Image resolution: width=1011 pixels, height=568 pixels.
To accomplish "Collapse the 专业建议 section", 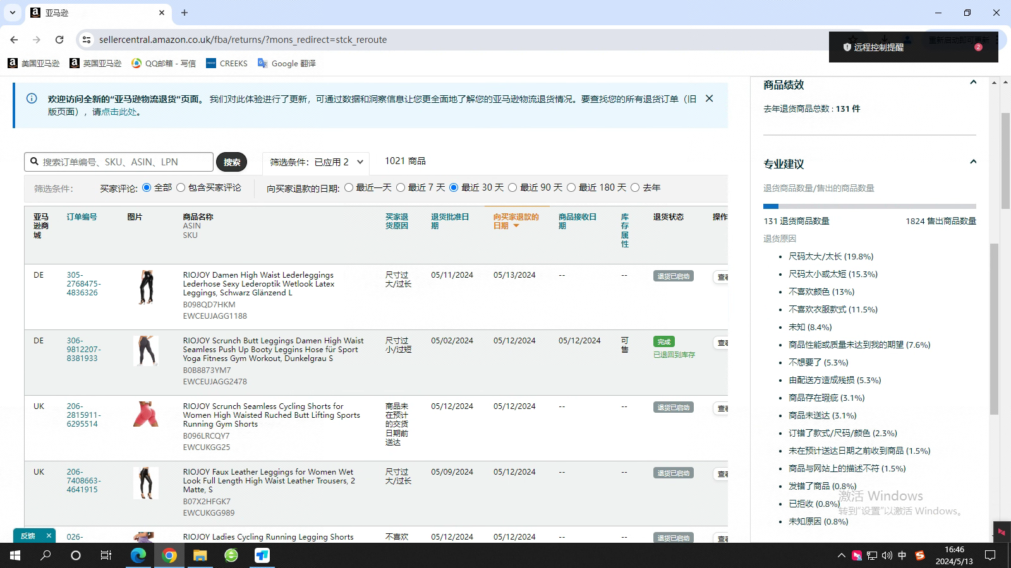I will click(973, 162).
